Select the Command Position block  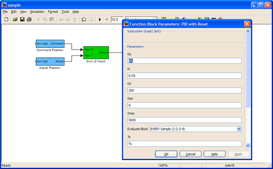[50, 44]
